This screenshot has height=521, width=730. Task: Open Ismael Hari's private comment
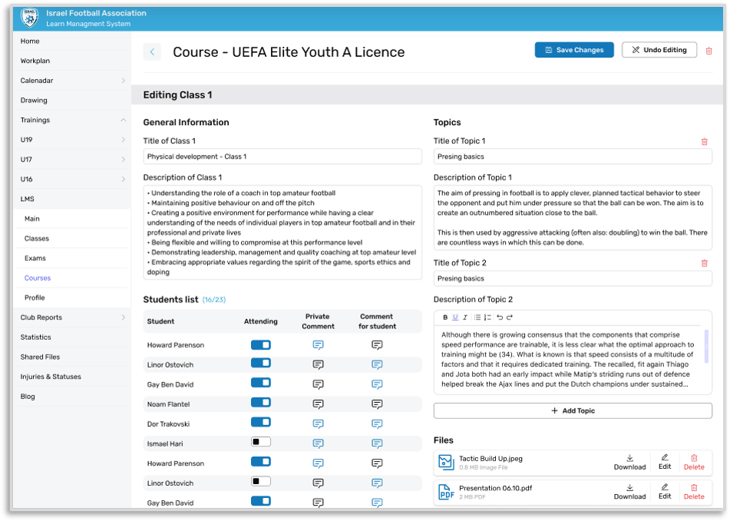[x=318, y=444]
